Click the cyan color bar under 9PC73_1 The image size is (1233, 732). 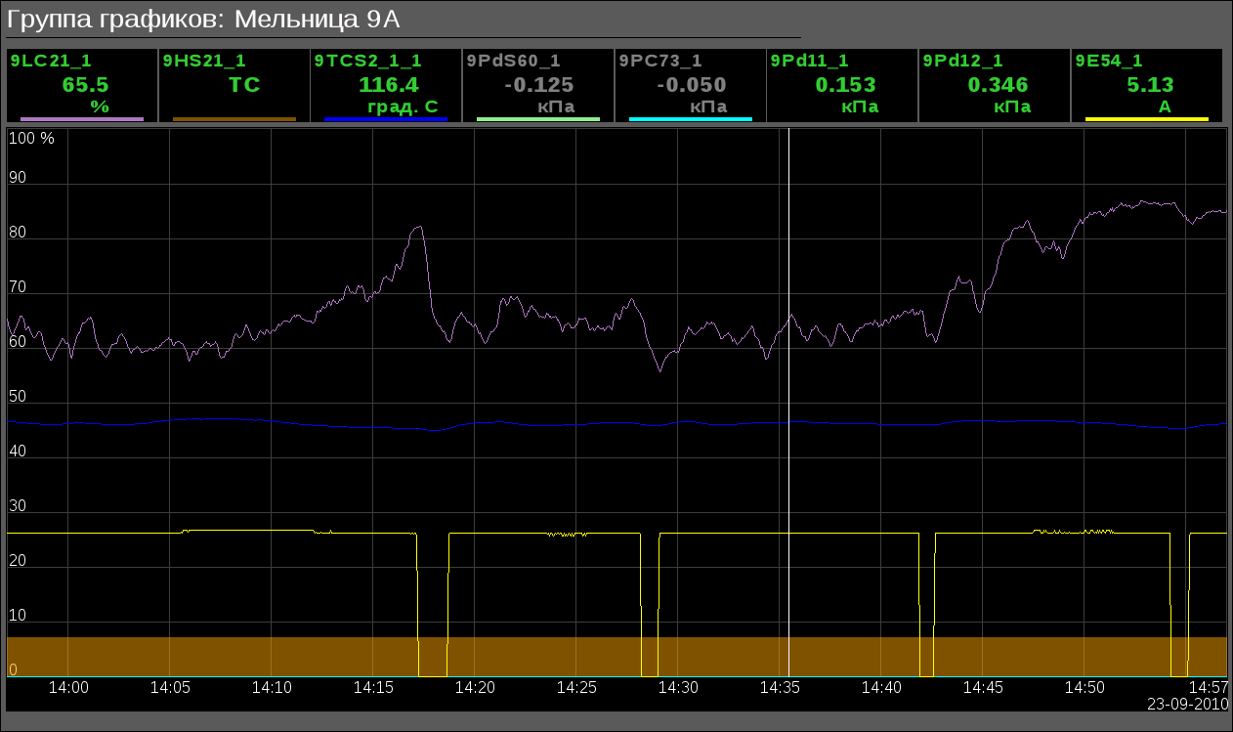(x=691, y=119)
